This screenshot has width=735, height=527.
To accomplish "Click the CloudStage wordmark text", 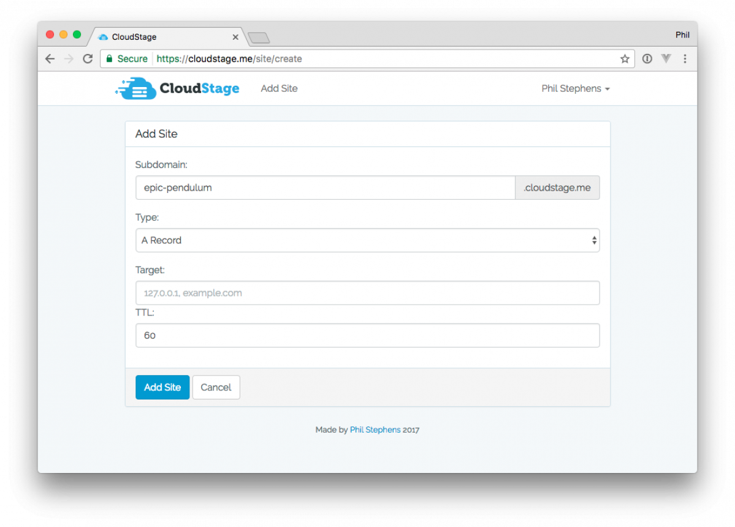I will pos(199,88).
